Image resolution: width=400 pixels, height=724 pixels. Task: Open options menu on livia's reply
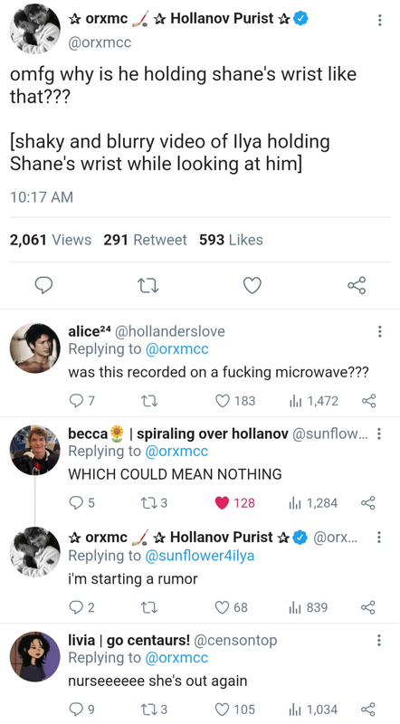pos(379,640)
